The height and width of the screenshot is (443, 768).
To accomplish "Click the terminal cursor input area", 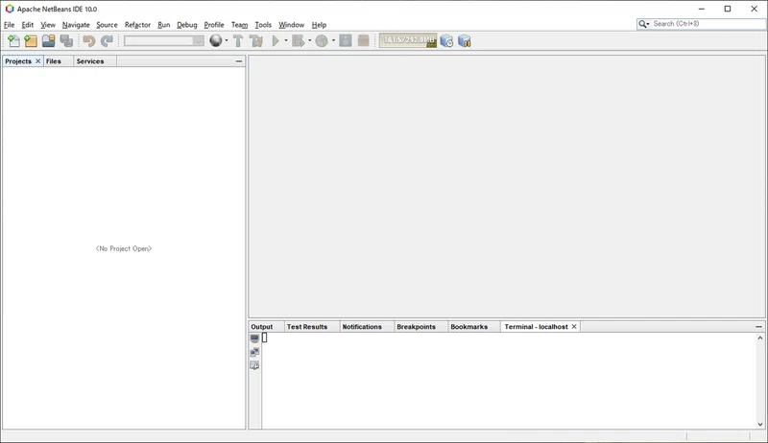I will pos(265,338).
